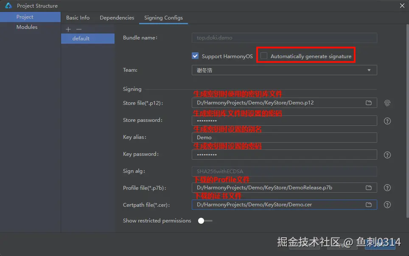Click the add signing config plus icon
This screenshot has width=409, height=256.
[68, 29]
